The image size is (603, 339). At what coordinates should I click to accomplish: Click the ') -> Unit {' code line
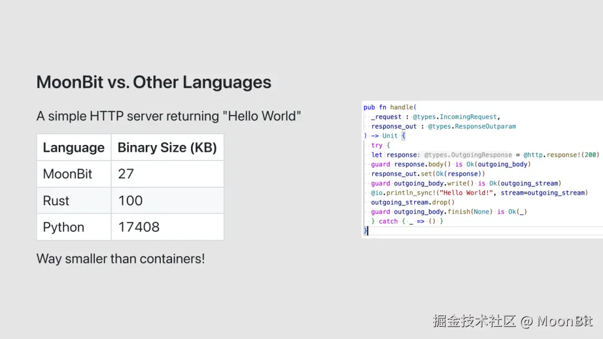[x=385, y=135]
